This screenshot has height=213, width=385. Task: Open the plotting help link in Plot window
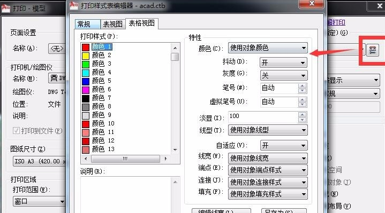336,23
